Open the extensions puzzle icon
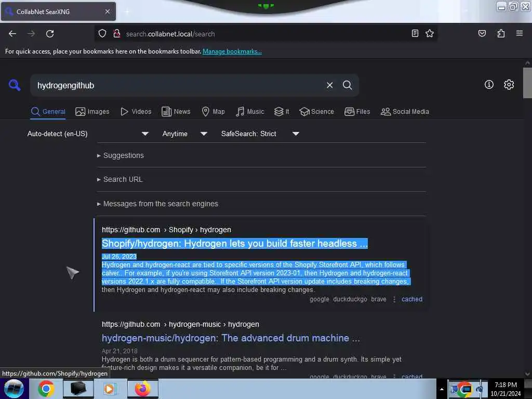 click(x=501, y=33)
